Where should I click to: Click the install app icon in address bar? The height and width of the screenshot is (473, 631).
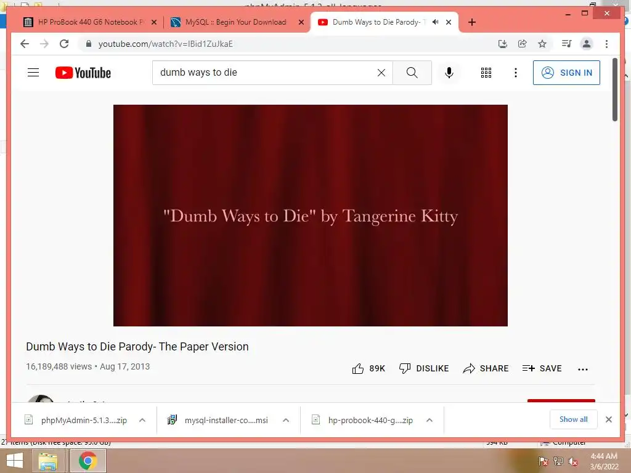click(x=503, y=44)
